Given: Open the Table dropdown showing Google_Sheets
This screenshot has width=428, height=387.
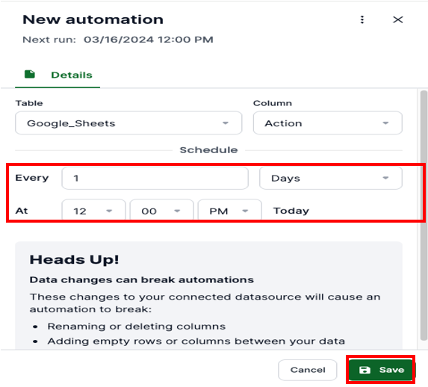Looking at the screenshot, I should (128, 123).
